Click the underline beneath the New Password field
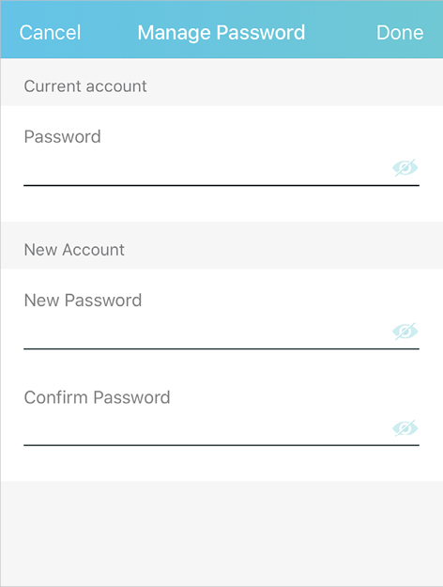Screen dimensions: 443x587 (x=221, y=348)
